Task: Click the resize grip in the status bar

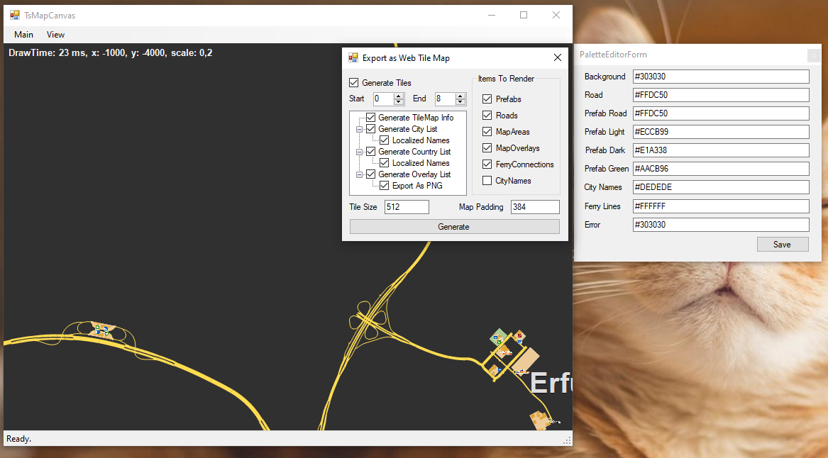Action: [567, 440]
